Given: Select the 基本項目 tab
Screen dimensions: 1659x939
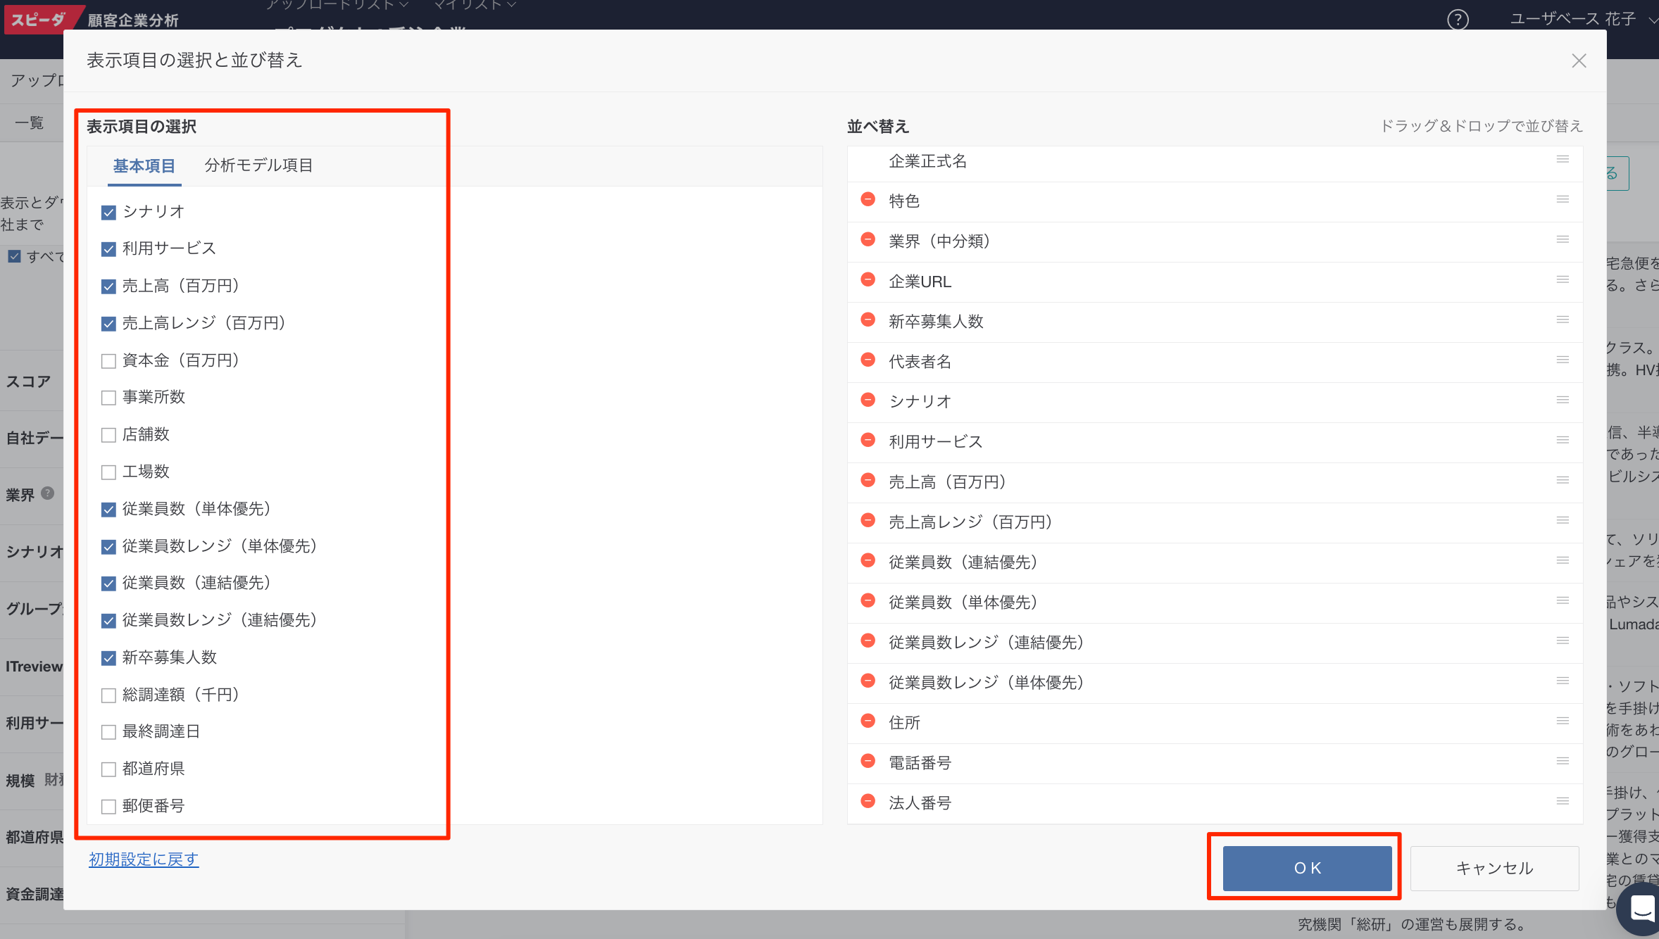Looking at the screenshot, I should click(144, 165).
